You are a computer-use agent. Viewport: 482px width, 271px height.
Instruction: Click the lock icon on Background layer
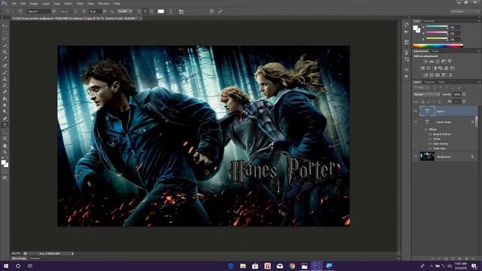pos(472,157)
